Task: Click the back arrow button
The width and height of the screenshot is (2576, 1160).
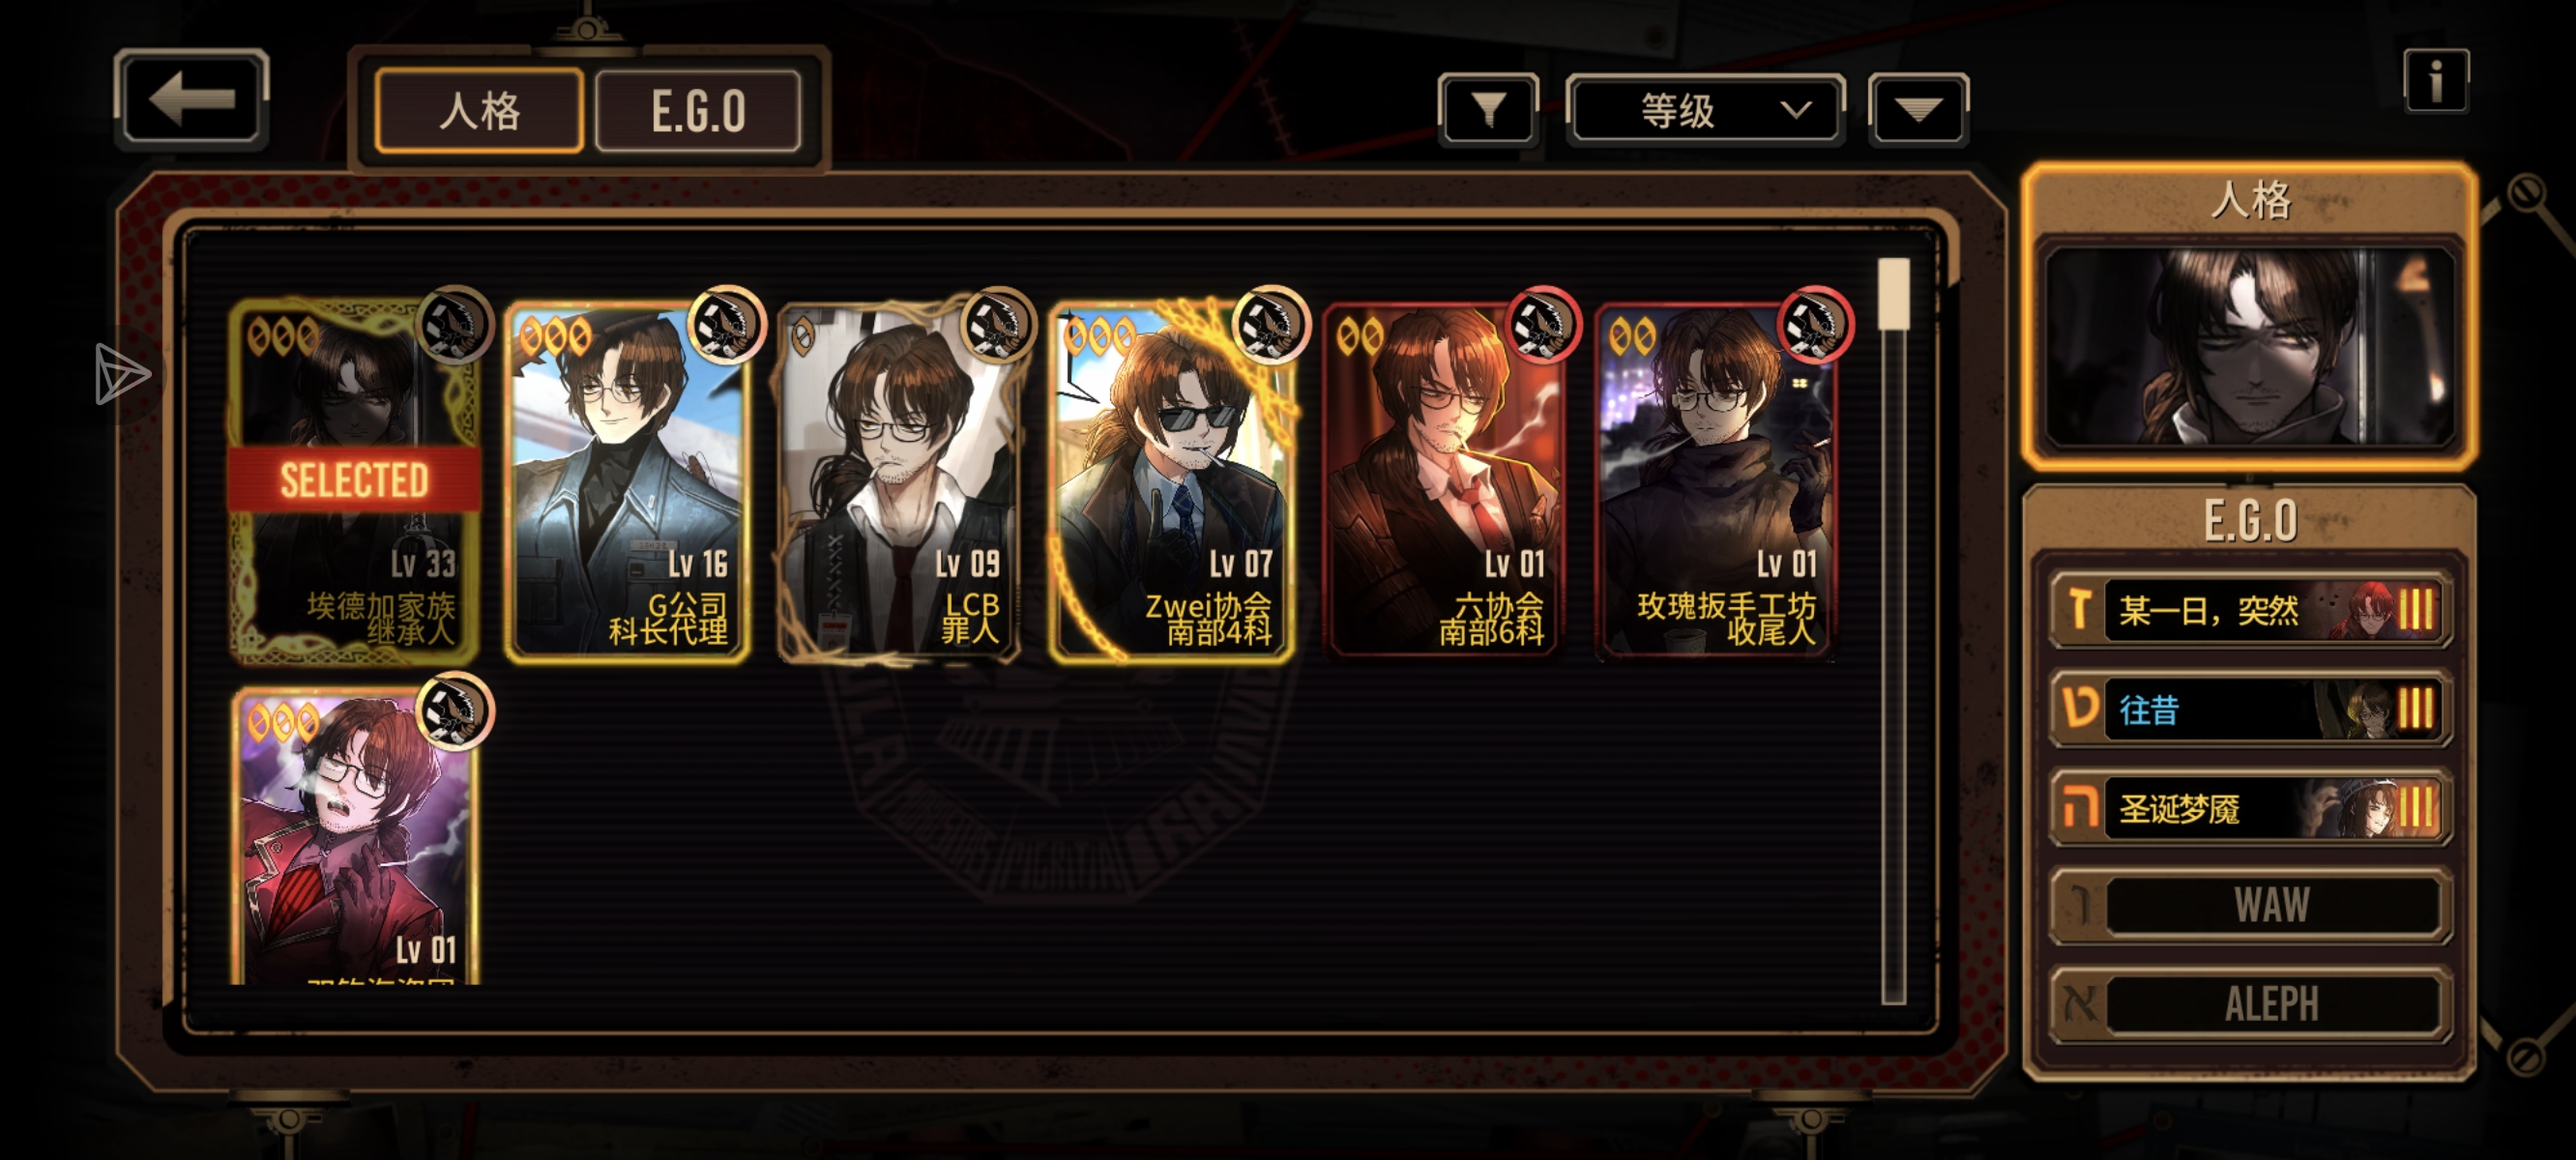Action: pos(191,98)
